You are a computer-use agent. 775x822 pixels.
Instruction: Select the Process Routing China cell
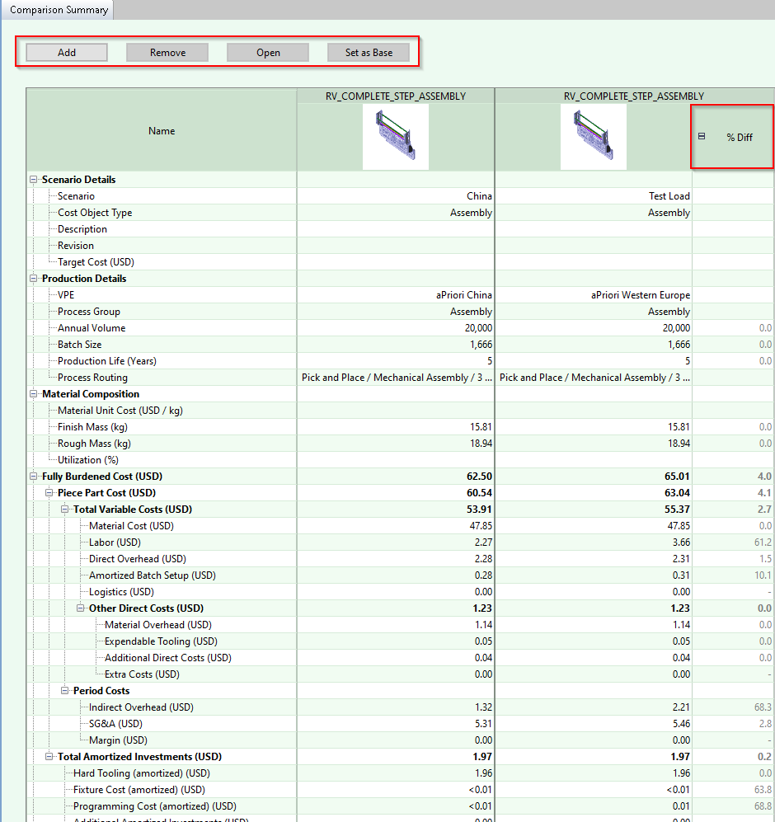coord(397,378)
